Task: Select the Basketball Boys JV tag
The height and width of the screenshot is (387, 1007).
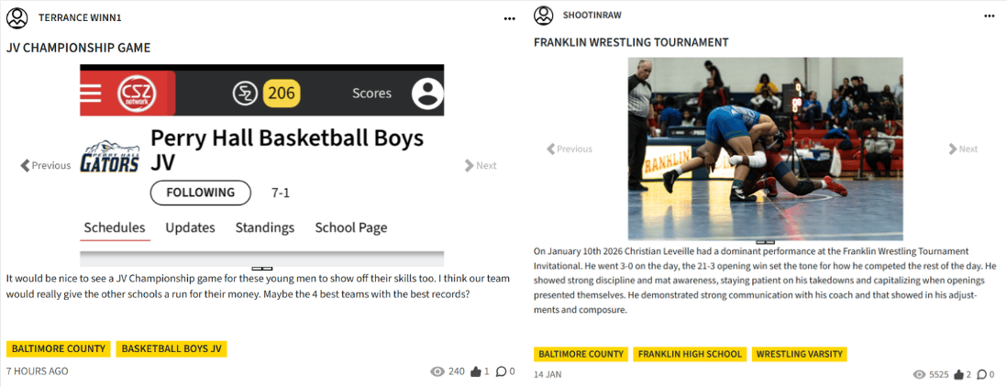Action: tap(172, 349)
